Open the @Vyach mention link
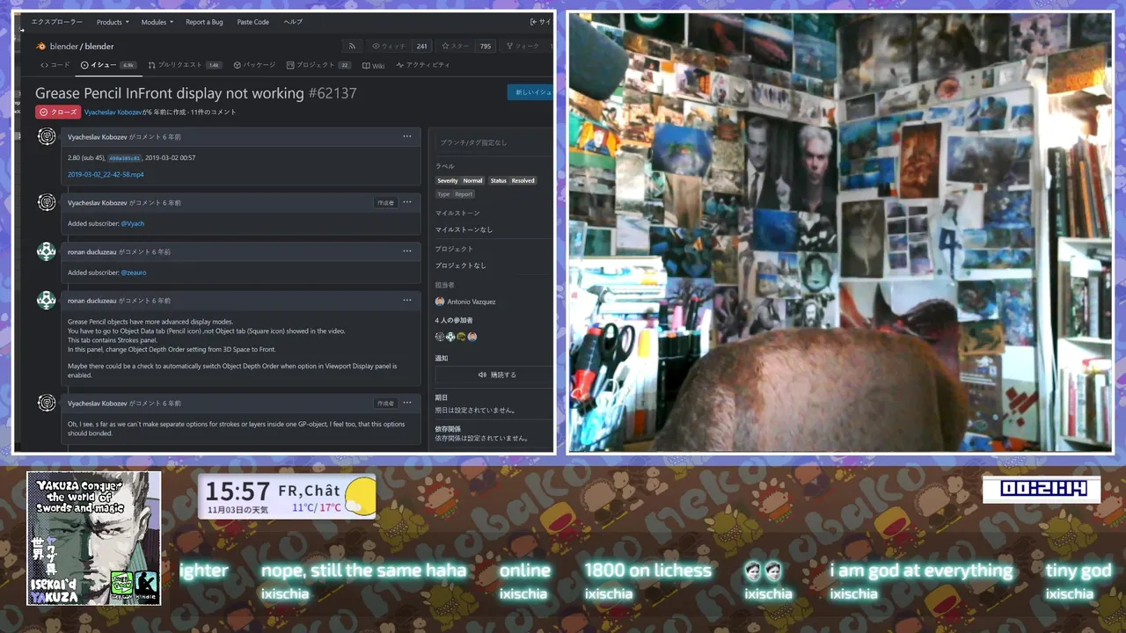 (x=133, y=223)
